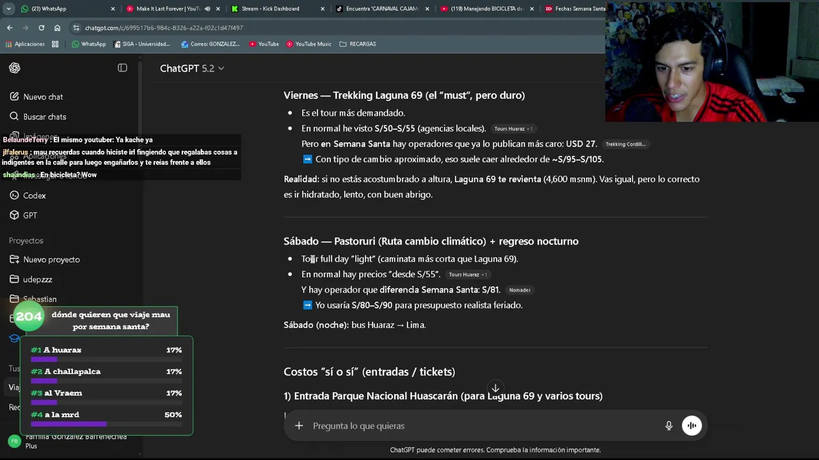Open the SIGA - Universidad bookmark
This screenshot has width=819, height=460.
[x=142, y=44]
